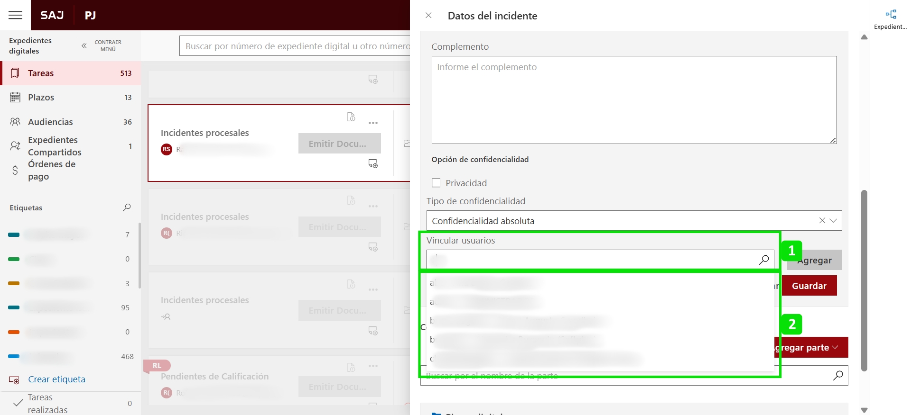Click the search icon in Vincular usuarios field
Viewport: 911px width, 415px height.
[x=764, y=260]
